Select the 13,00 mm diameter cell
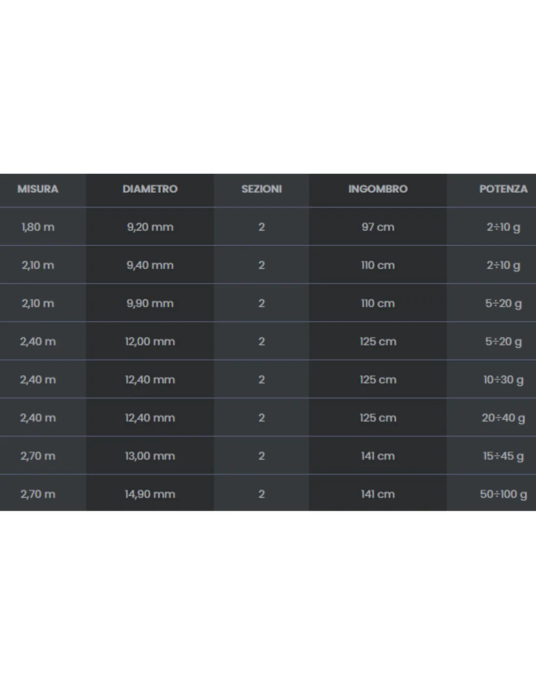 coord(150,456)
